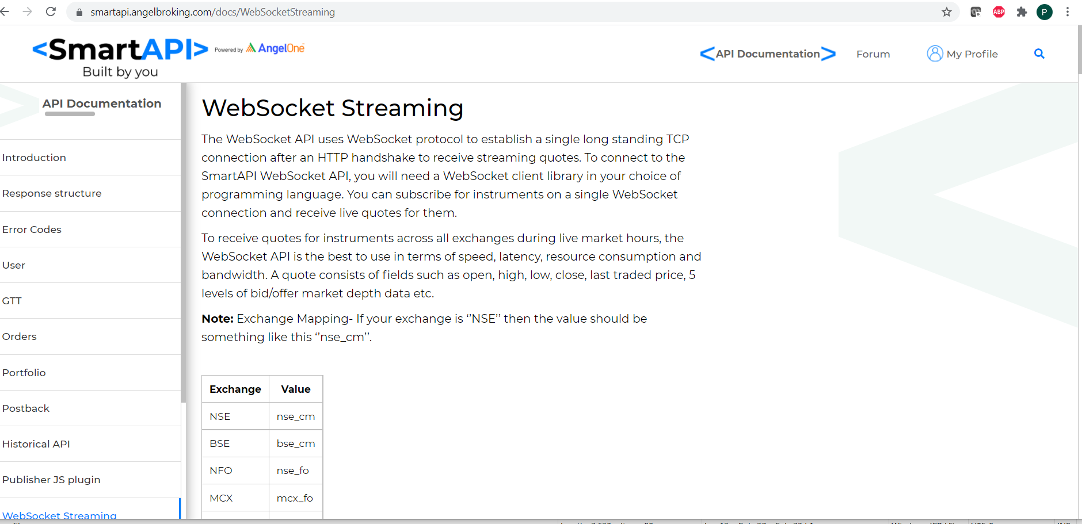Open the User documentation section
The image size is (1082, 524).
[x=90, y=265]
